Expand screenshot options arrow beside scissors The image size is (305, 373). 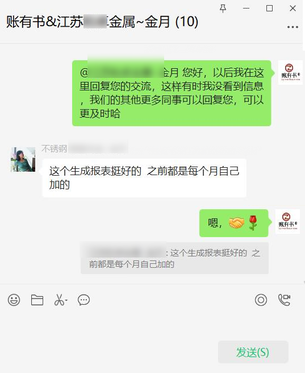tap(66, 300)
